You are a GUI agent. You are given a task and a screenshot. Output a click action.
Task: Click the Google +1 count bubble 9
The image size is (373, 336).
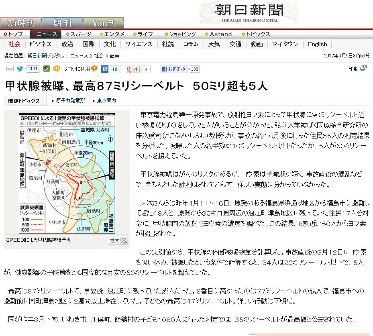click(x=146, y=69)
